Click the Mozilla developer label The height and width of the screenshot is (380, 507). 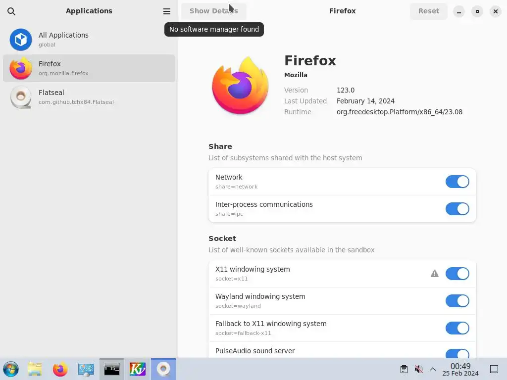tap(296, 75)
